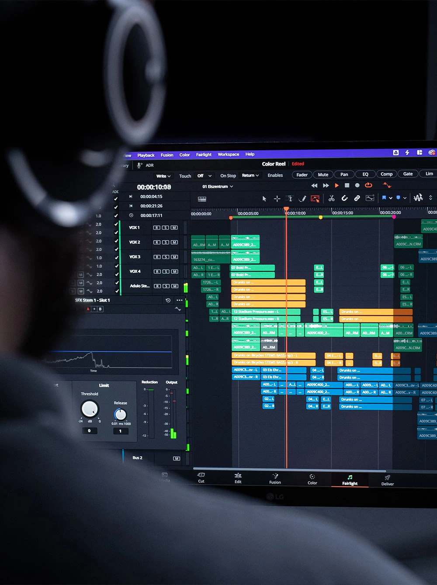The width and height of the screenshot is (437, 585).
Task: Switch to the Cut page
Action: pyautogui.click(x=201, y=478)
